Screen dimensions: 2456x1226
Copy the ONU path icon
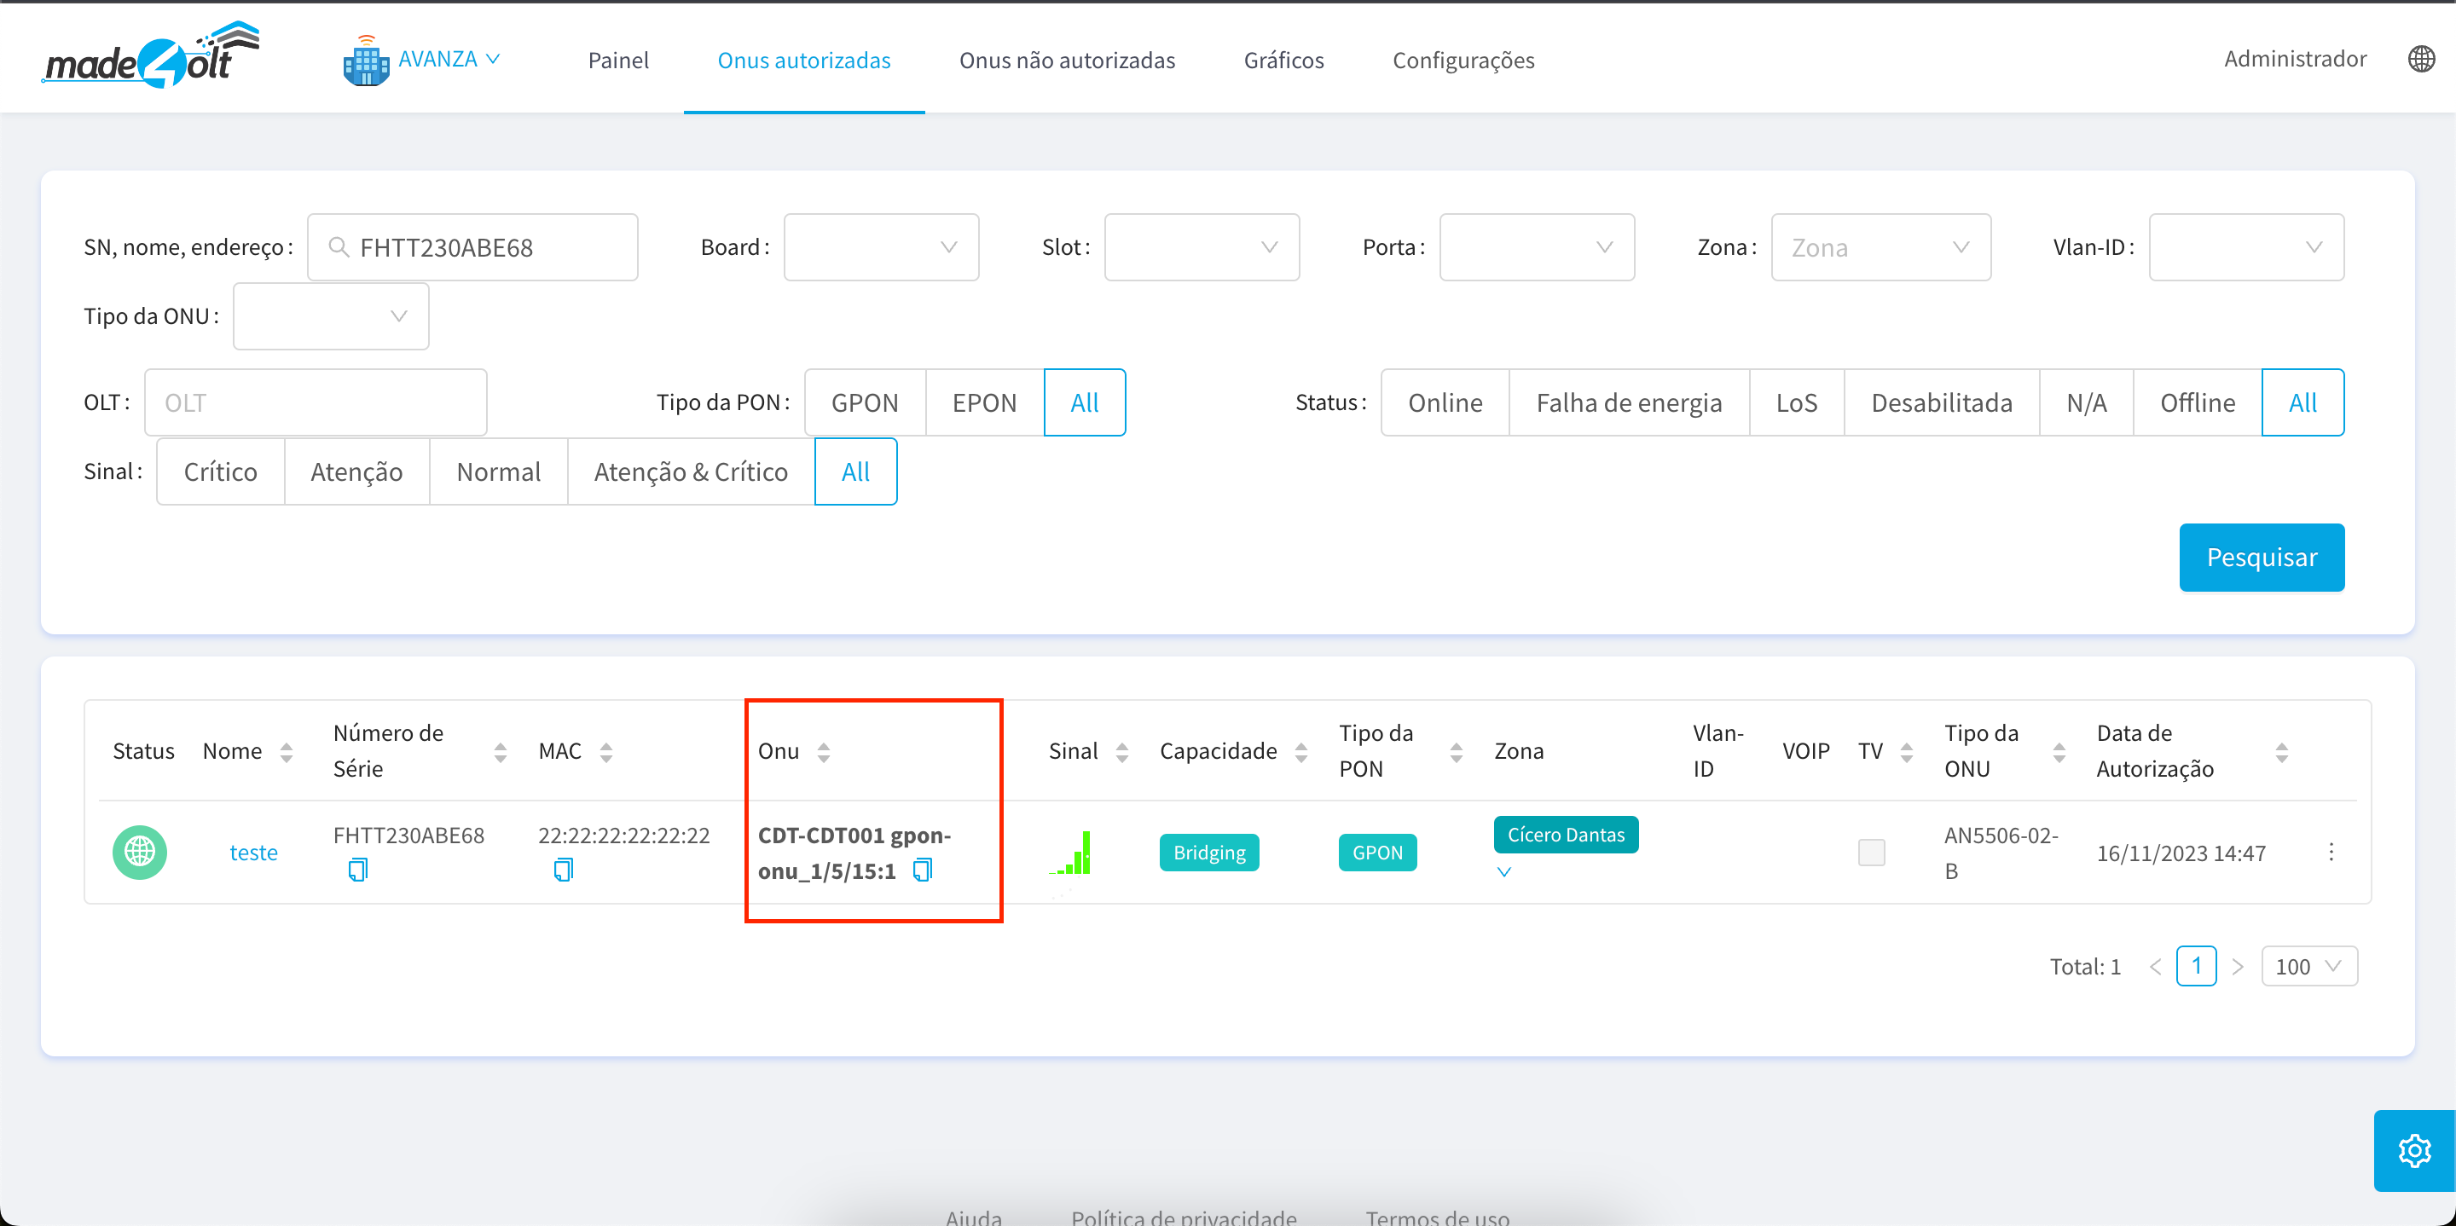tap(922, 870)
